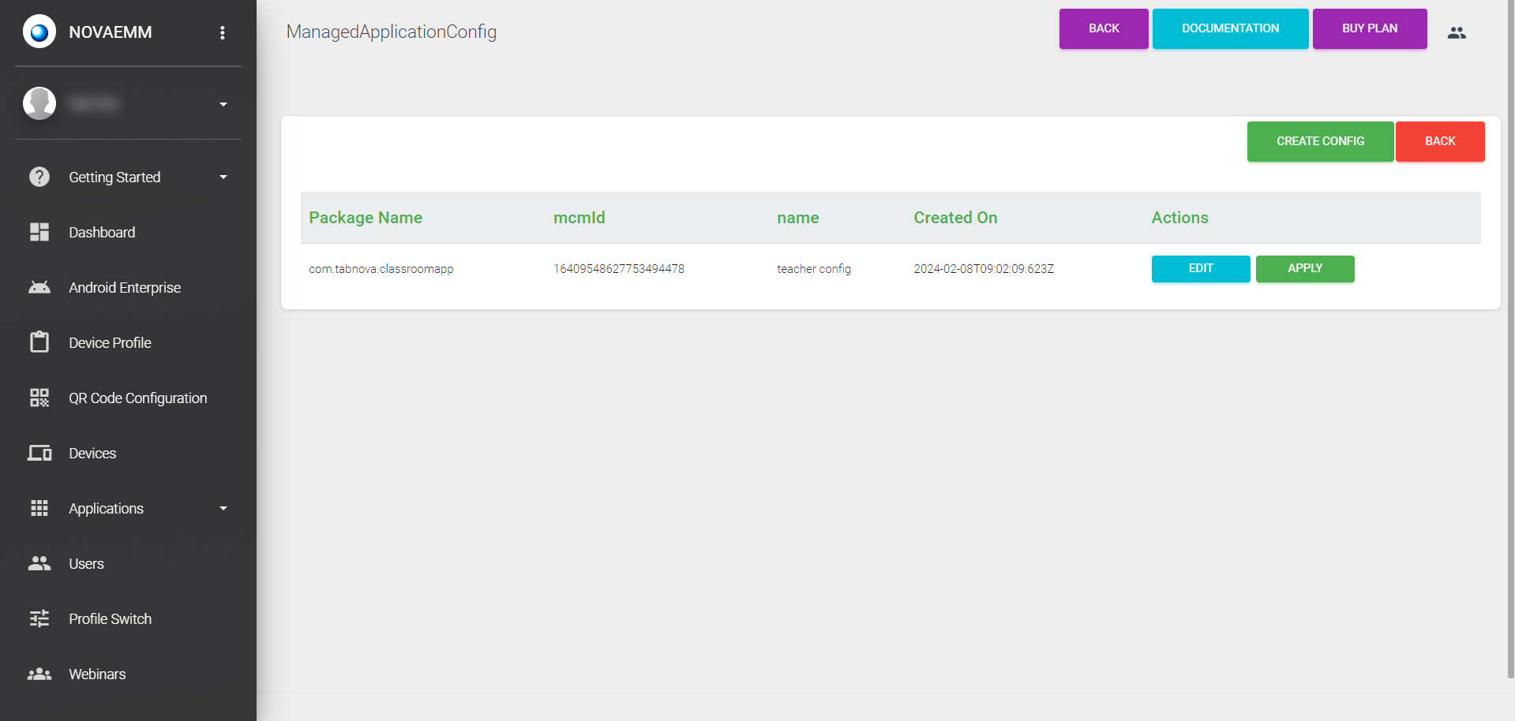Open Devices in the sidebar
1515x721 pixels.
(x=92, y=454)
